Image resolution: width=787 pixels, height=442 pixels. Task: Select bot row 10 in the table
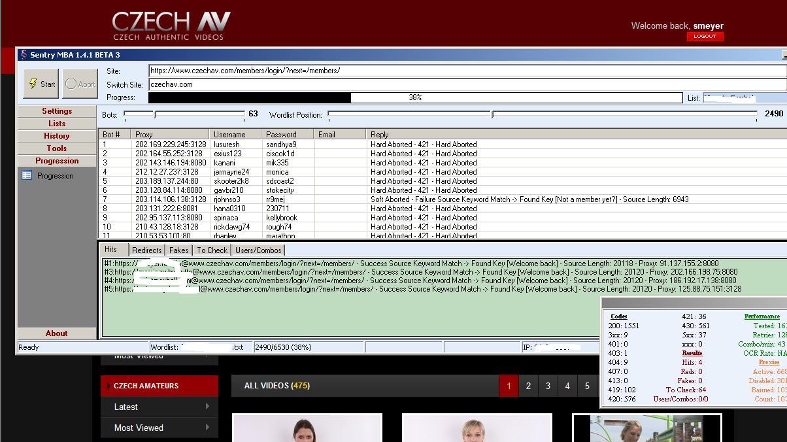(x=443, y=227)
